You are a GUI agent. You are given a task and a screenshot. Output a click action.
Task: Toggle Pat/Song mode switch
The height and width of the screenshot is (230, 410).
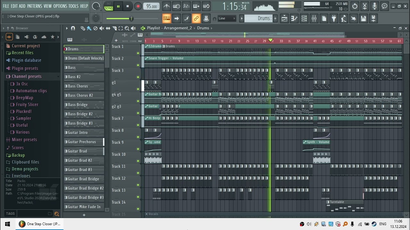109,6
